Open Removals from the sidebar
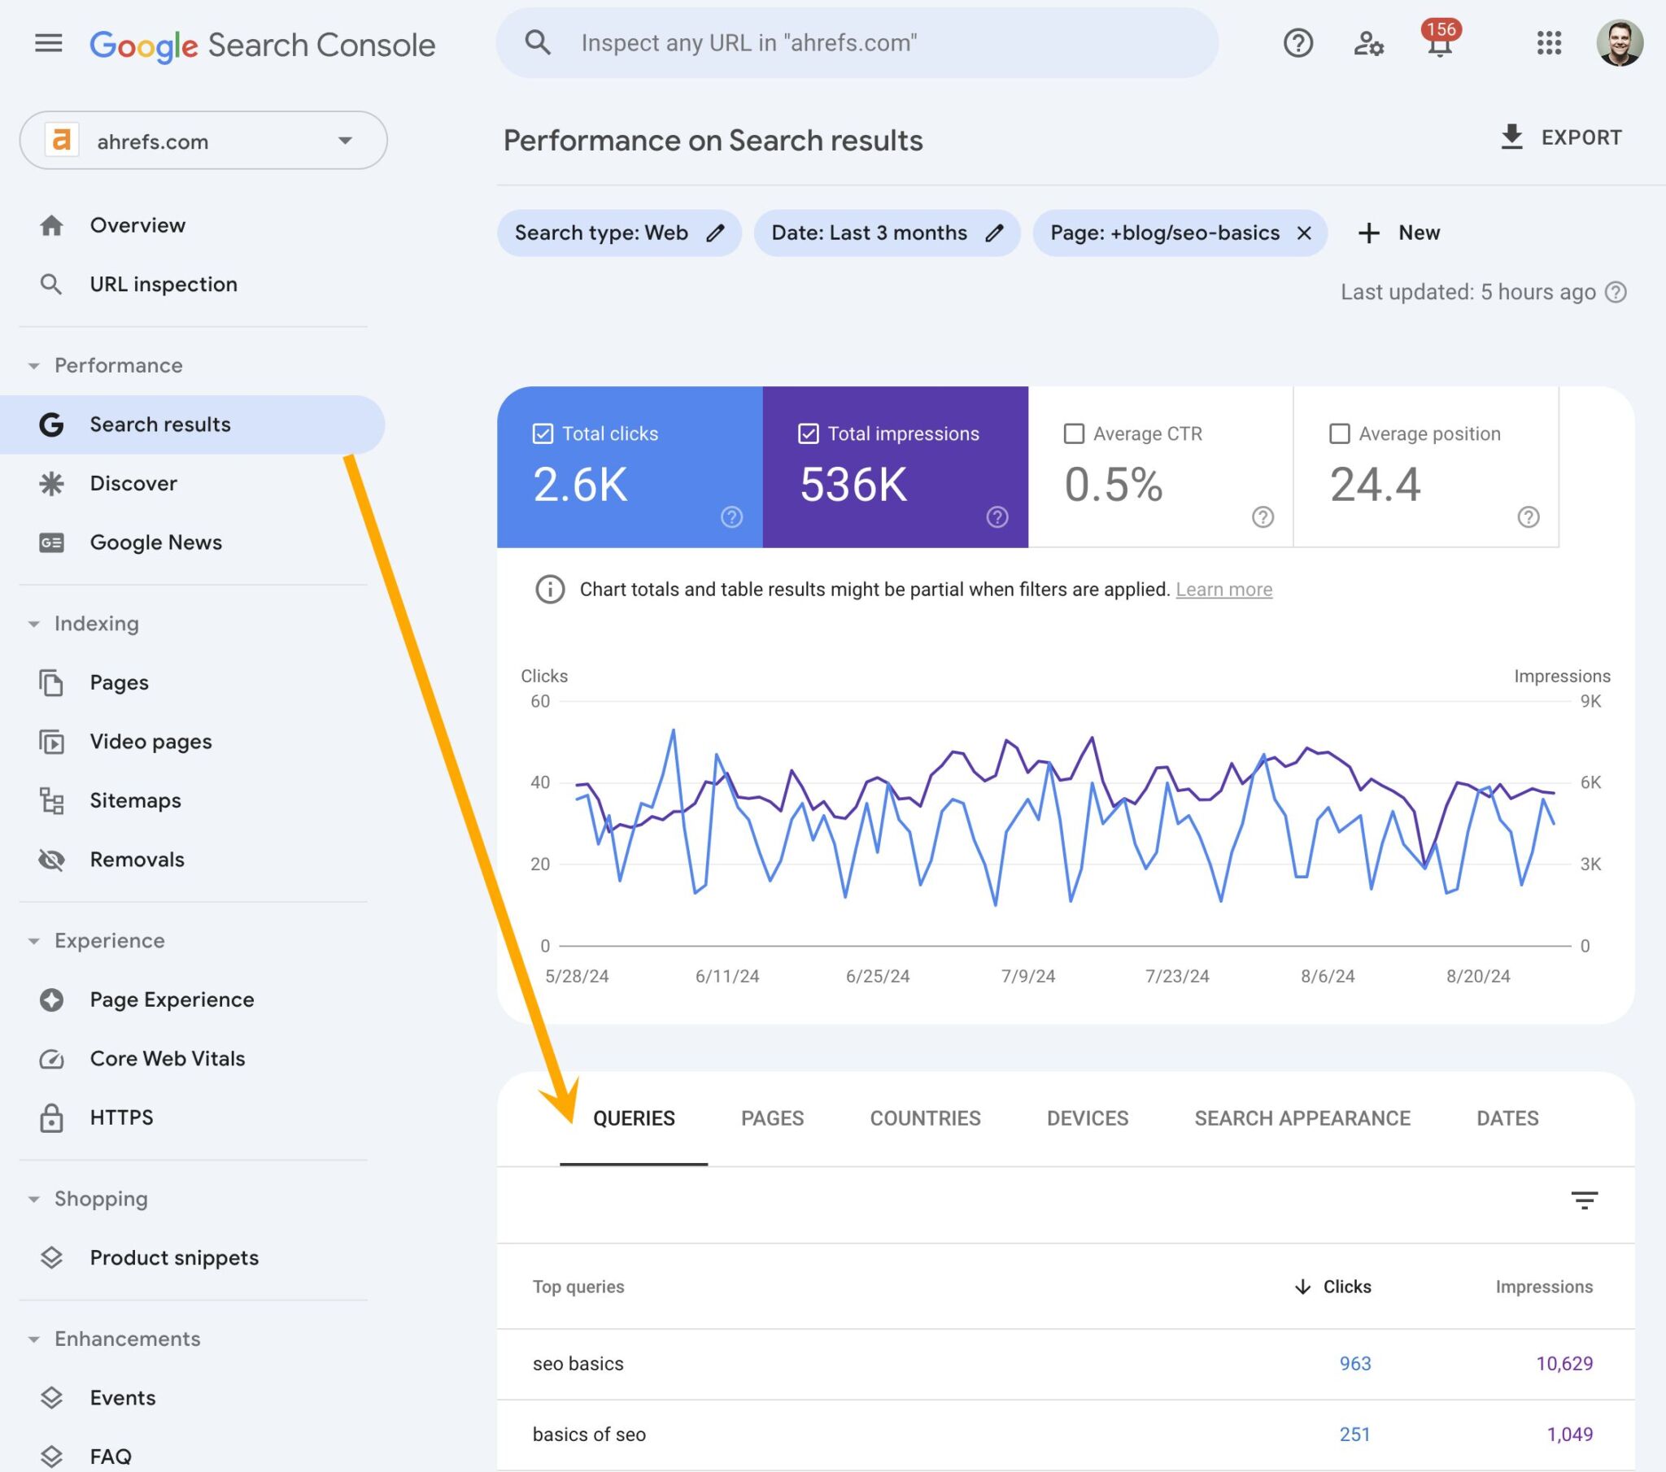The height and width of the screenshot is (1472, 1666). pyautogui.click(x=137, y=858)
